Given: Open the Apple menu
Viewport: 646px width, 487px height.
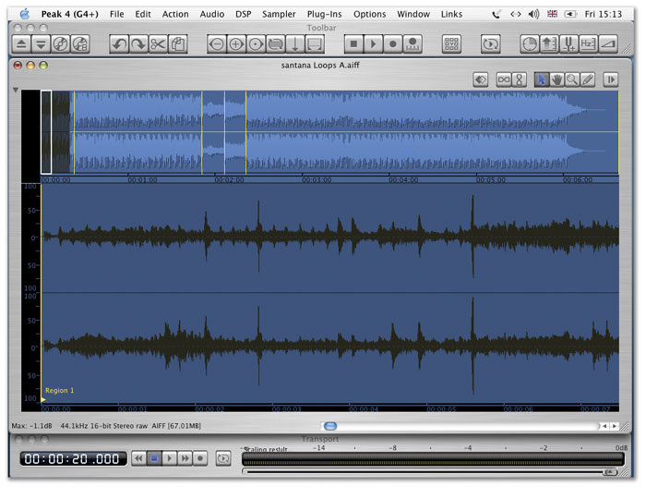Looking at the screenshot, I should (25, 14).
